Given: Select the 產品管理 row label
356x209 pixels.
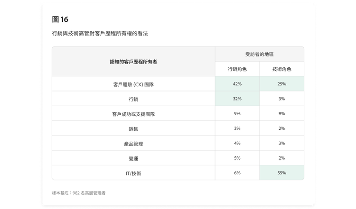Looking at the screenshot, I should (x=133, y=144).
